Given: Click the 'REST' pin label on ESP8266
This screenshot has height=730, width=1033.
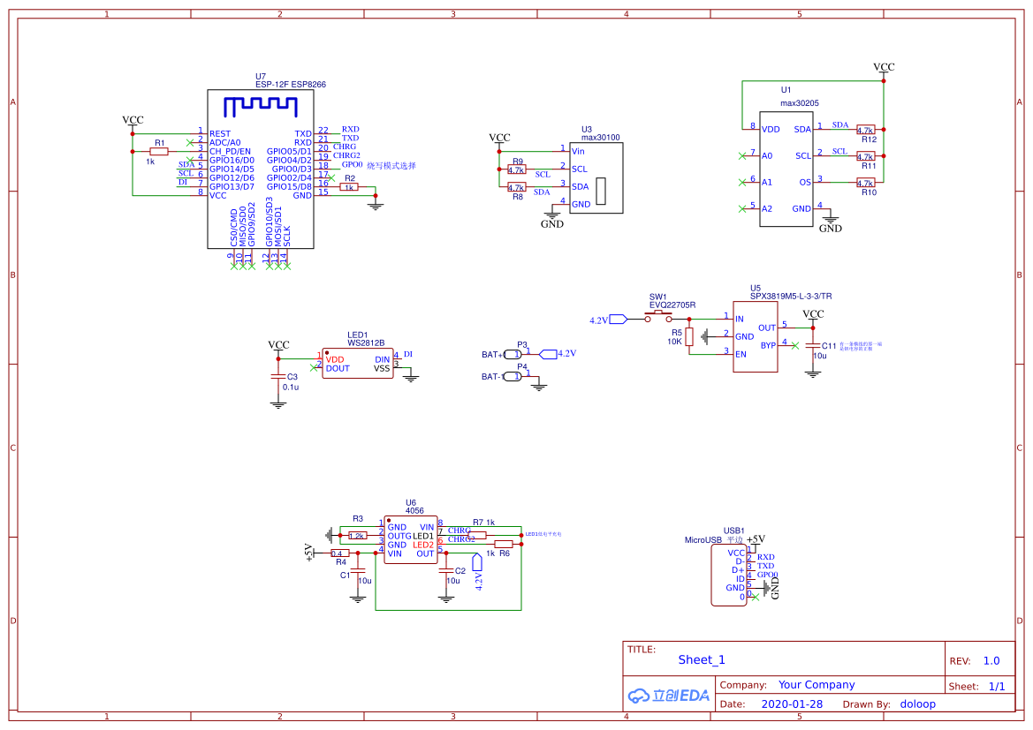Looking at the screenshot, I should coord(220,133).
